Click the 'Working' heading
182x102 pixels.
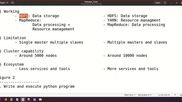pos(11,11)
